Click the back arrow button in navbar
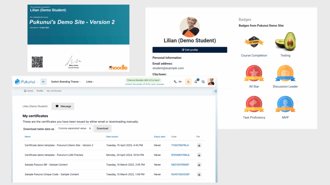330x185 pixels. [44, 82]
